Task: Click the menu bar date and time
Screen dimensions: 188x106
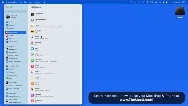Action: pyautogui.click(x=179, y=2)
